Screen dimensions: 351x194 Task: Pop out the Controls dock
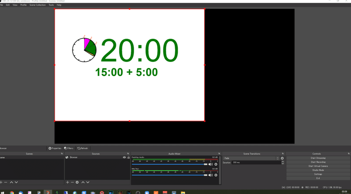point(349,154)
